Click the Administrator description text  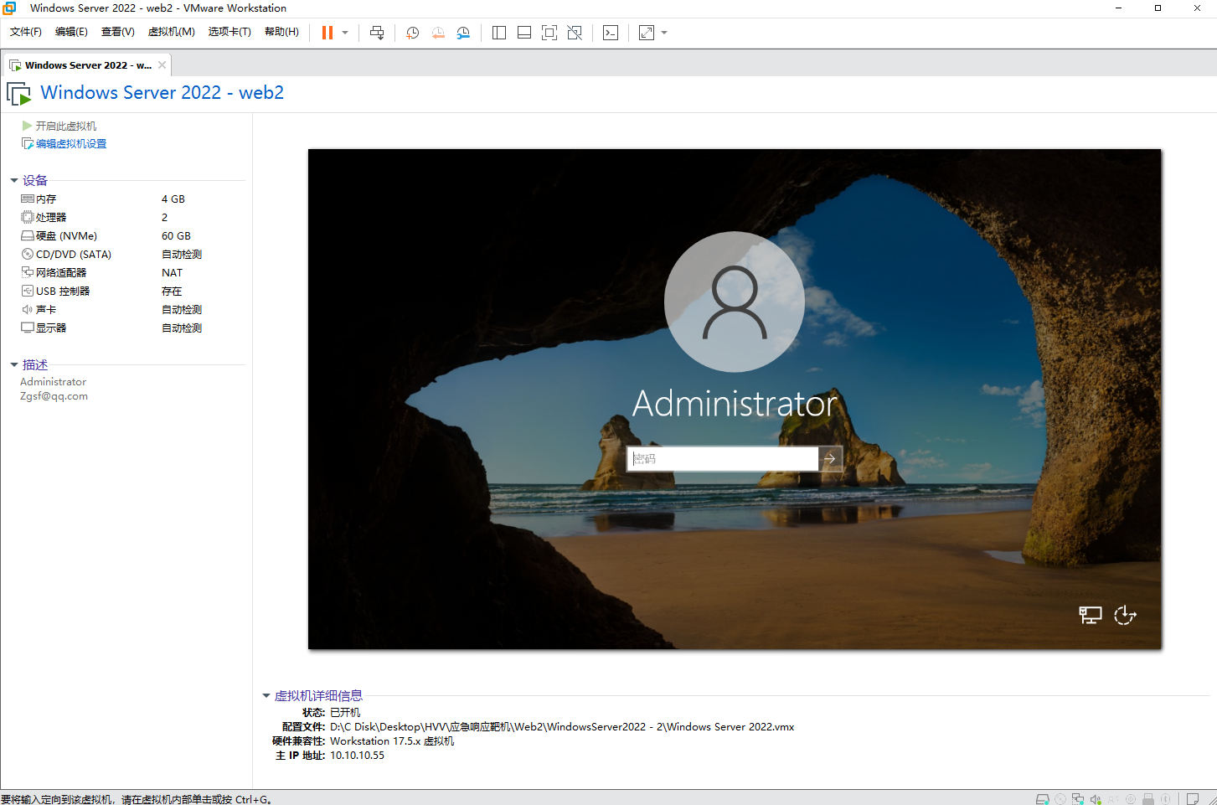pos(53,382)
